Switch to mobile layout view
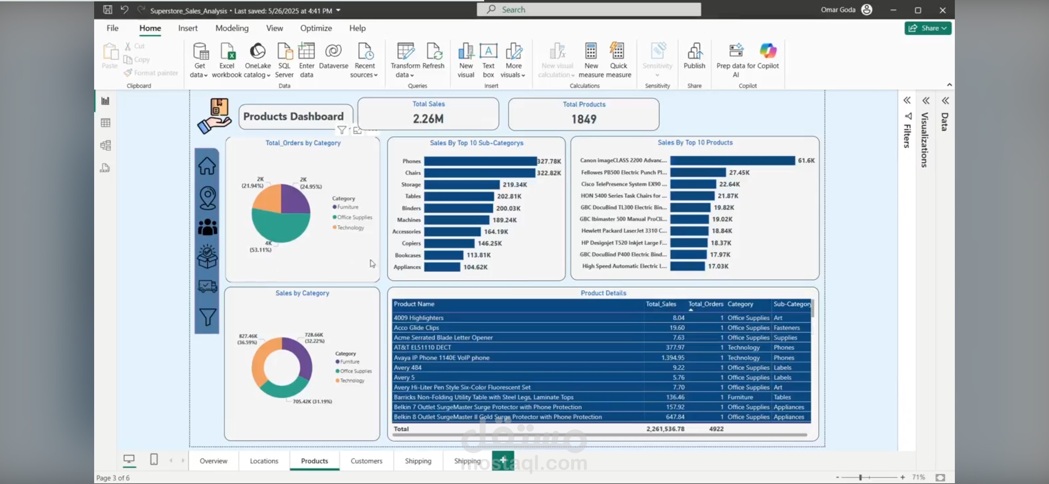The height and width of the screenshot is (484, 1049). pyautogui.click(x=154, y=459)
